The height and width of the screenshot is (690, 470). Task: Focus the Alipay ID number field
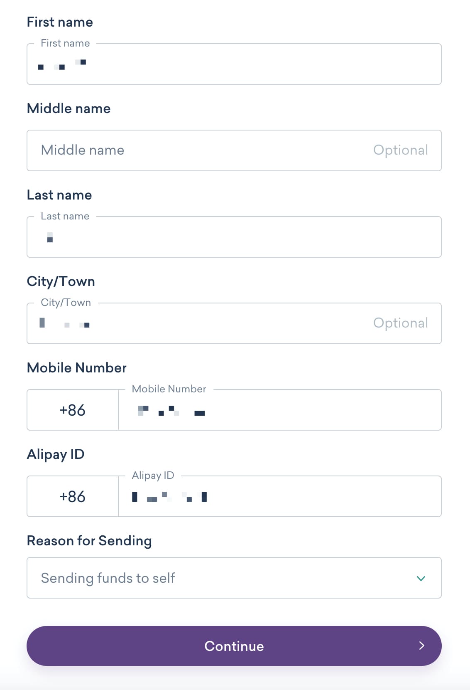click(x=279, y=497)
